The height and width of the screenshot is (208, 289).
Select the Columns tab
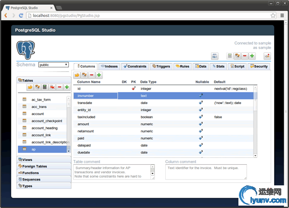(x=86, y=66)
